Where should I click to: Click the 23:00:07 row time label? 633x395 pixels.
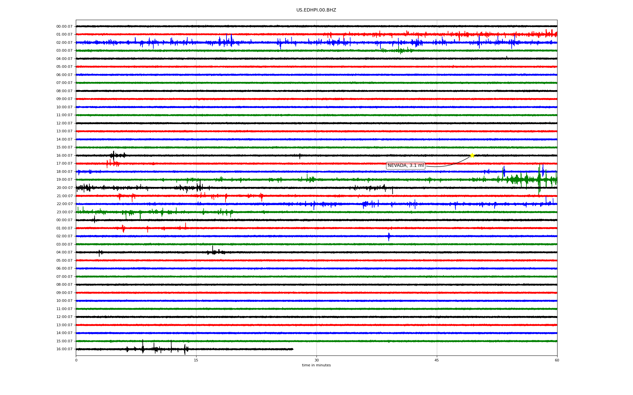pos(64,212)
